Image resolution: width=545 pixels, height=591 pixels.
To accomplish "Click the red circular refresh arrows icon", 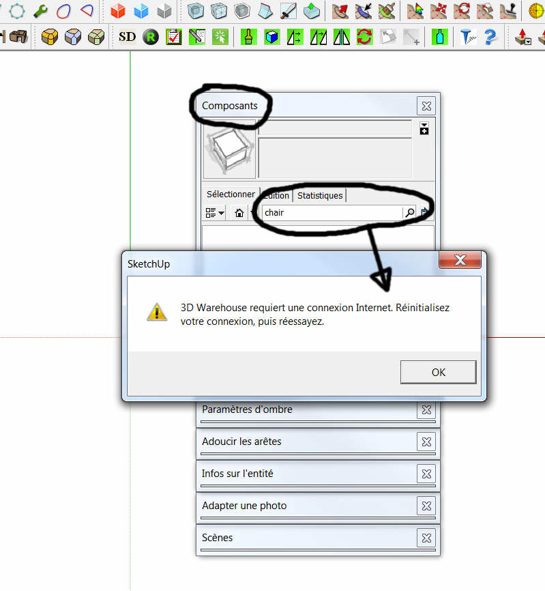I will (x=365, y=37).
